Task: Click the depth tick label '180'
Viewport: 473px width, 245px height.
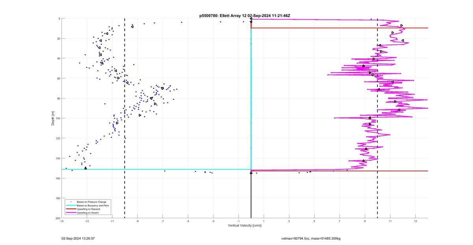Action: coord(57,198)
